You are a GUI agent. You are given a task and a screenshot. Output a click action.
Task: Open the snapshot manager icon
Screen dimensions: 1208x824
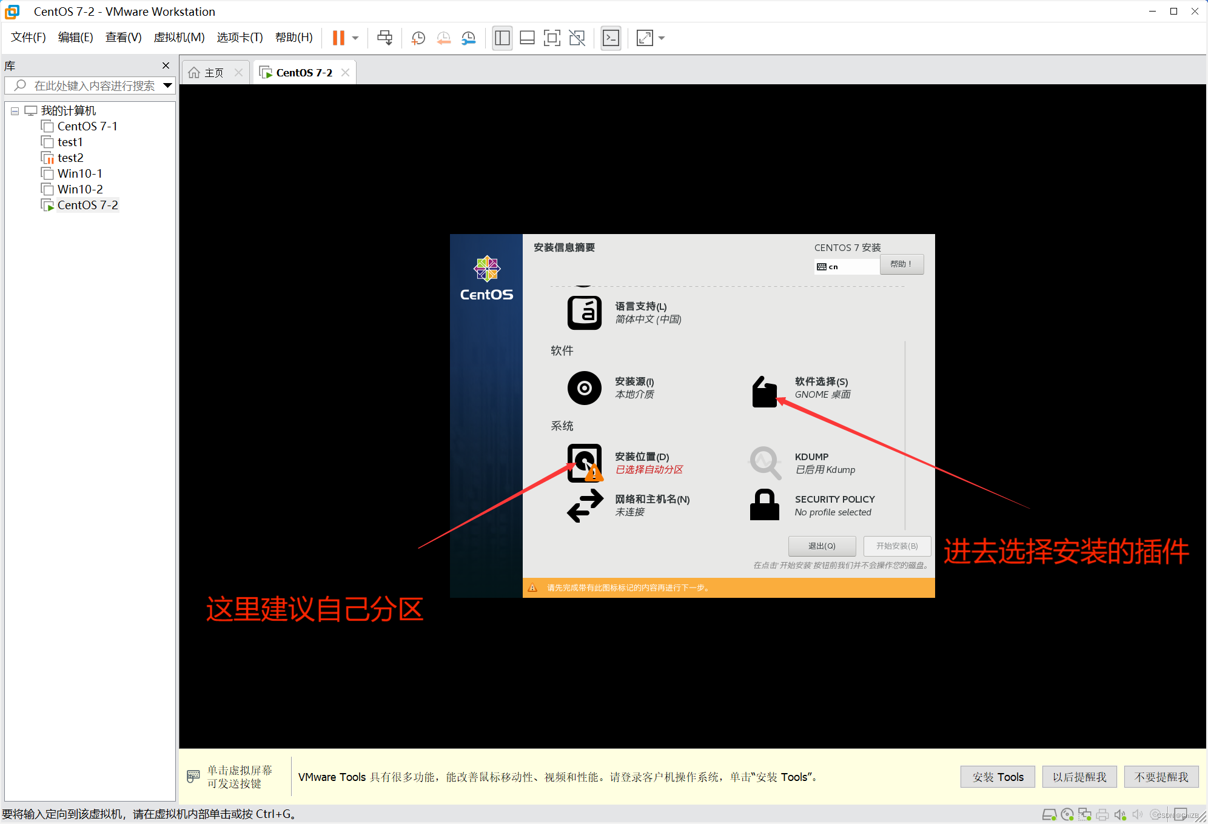coord(469,38)
